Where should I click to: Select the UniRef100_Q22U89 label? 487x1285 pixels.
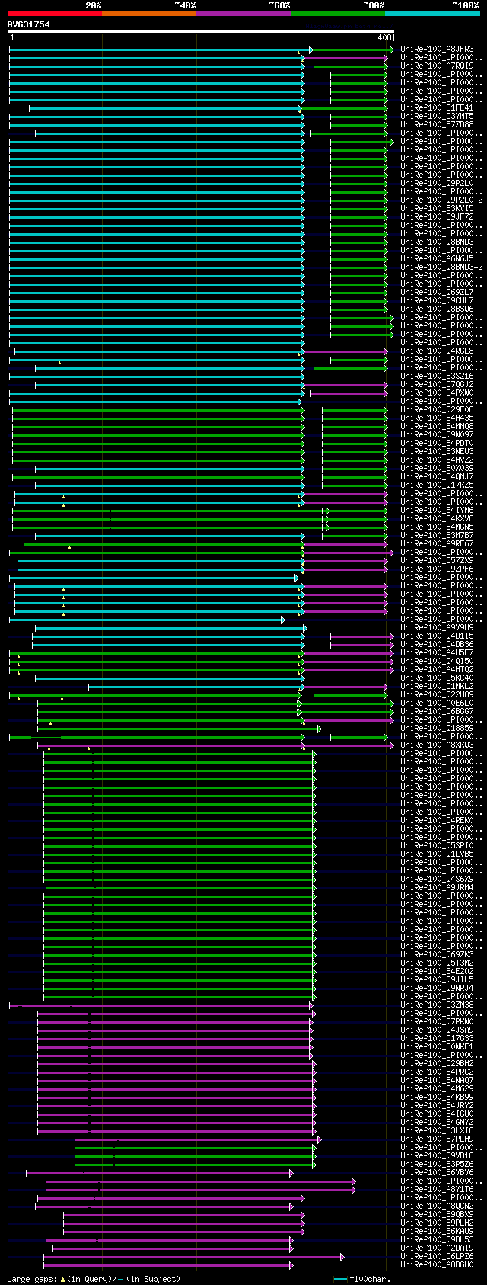437,695
